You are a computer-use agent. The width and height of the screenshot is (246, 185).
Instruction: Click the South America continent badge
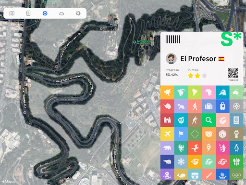195,92
